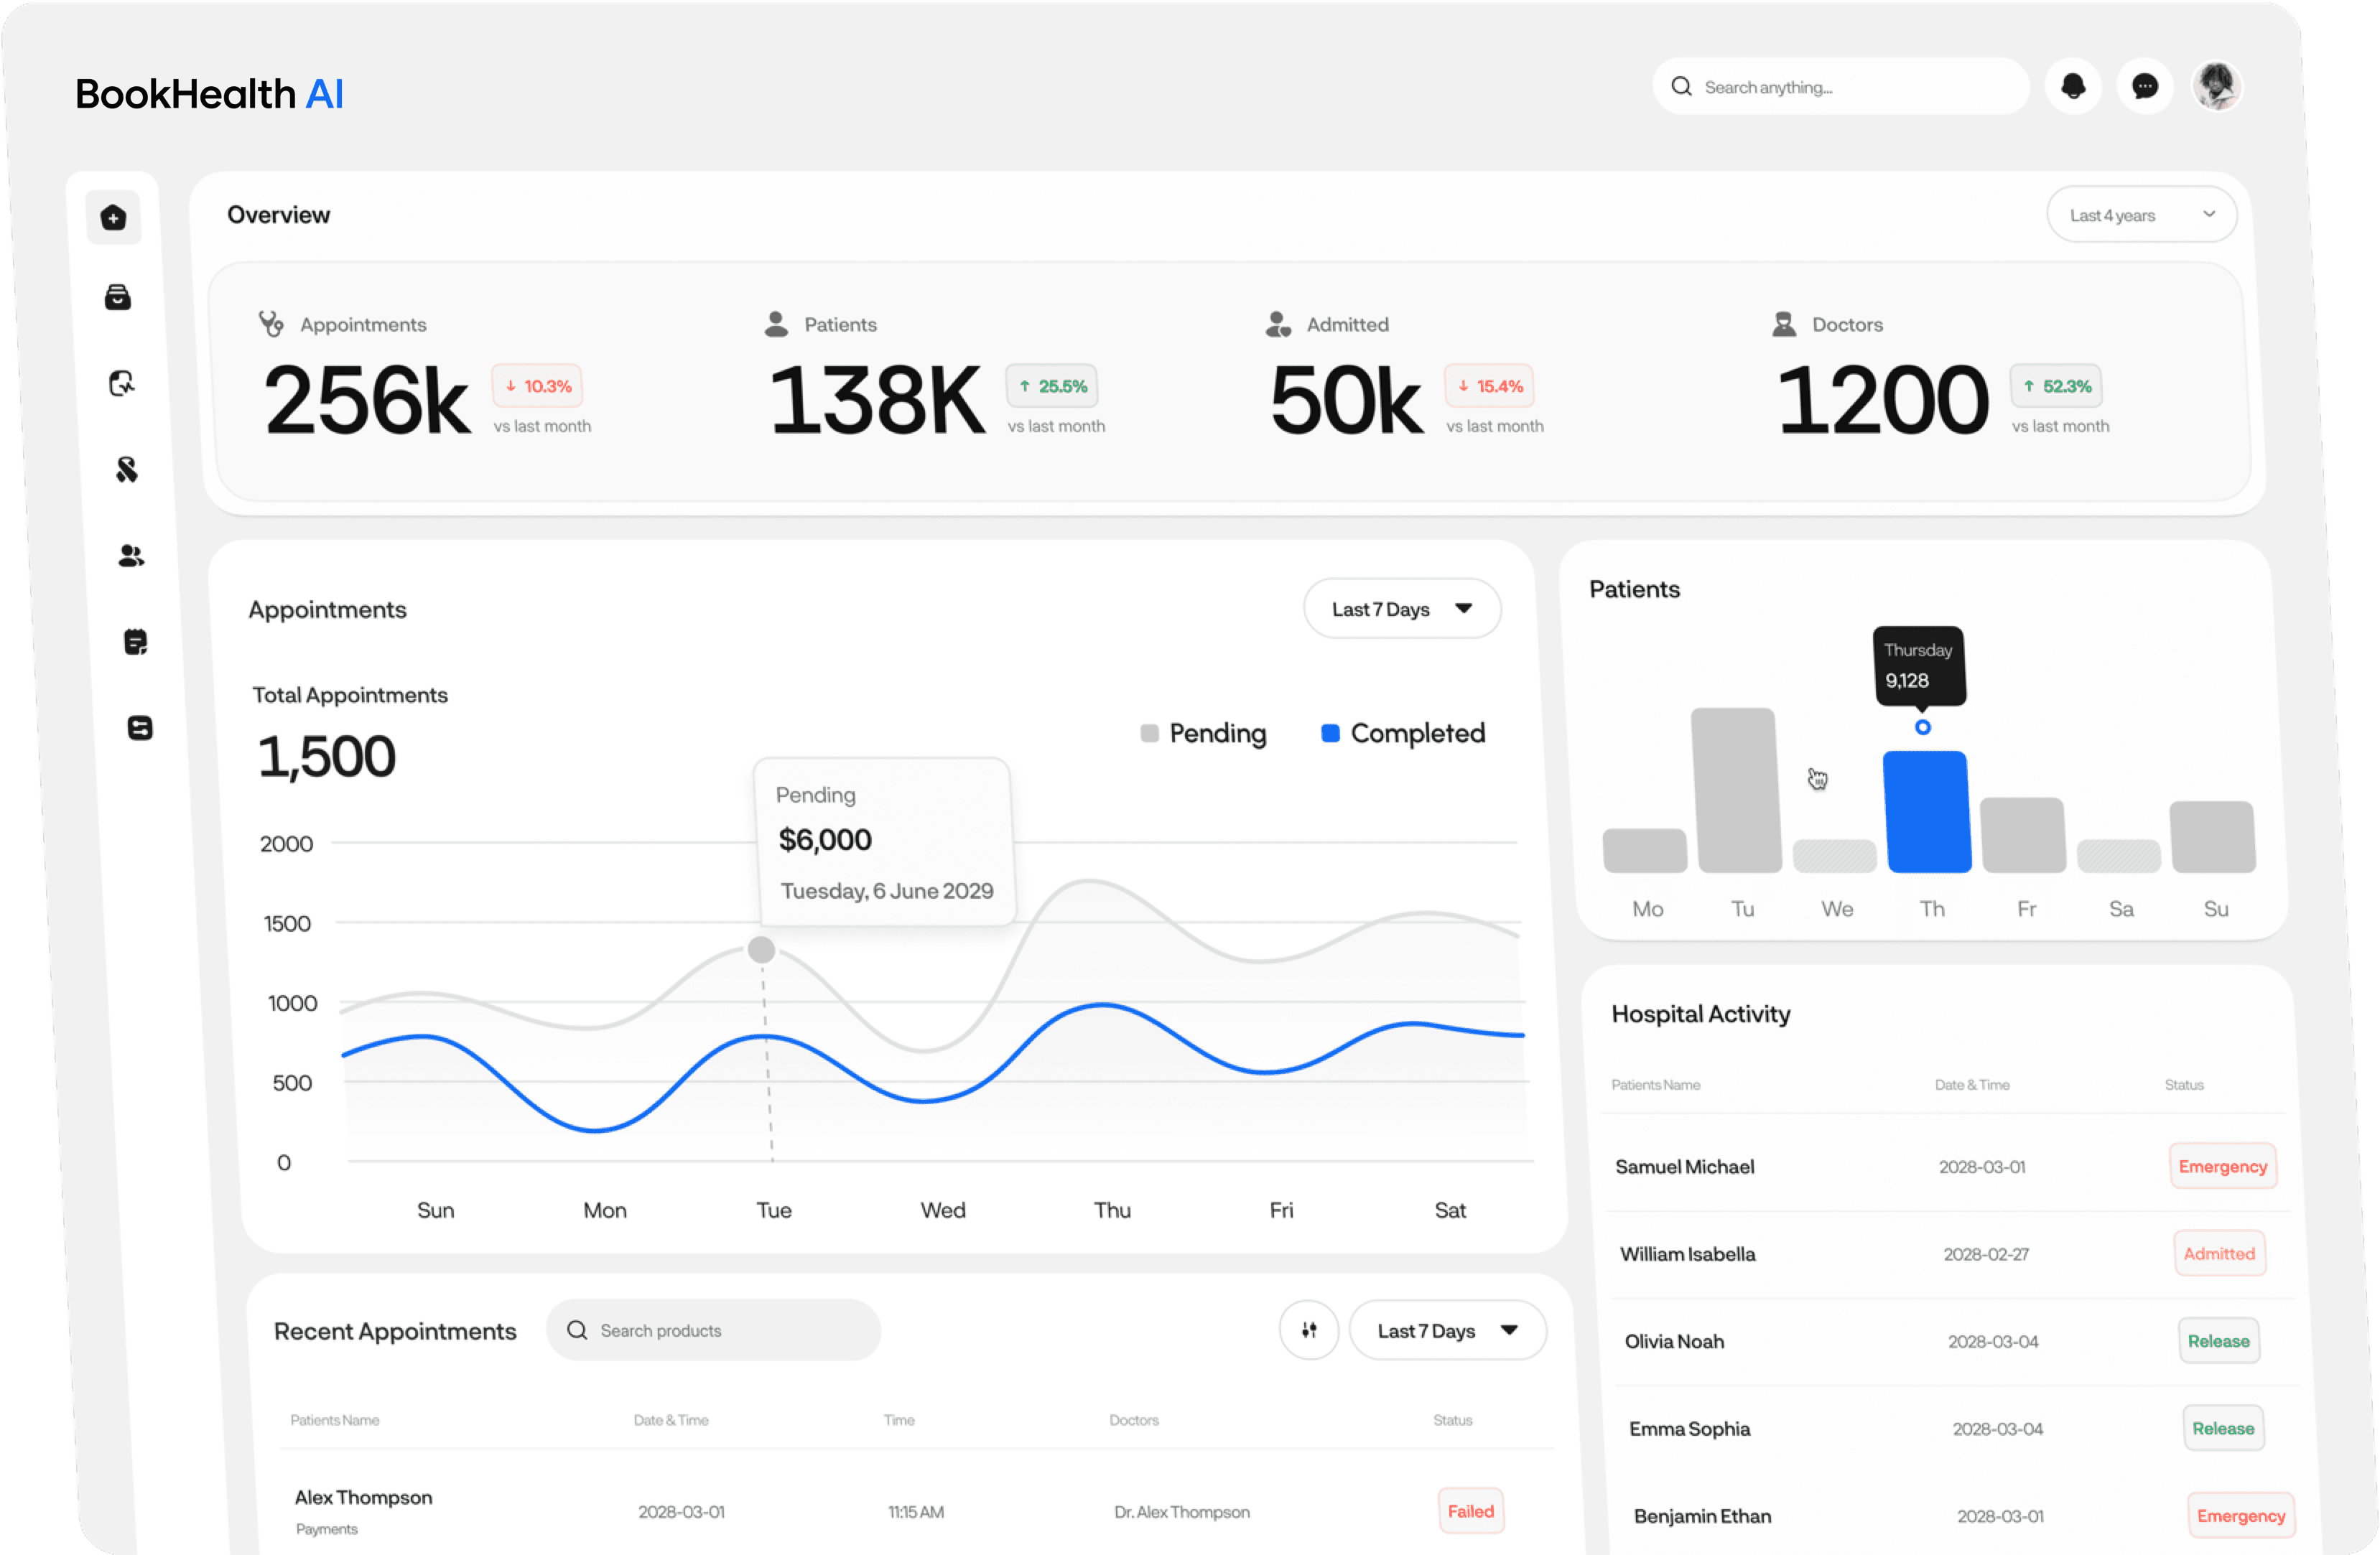This screenshot has height=1555, width=2380.
Task: Click the notes sidebar icon
Action: click(136, 642)
